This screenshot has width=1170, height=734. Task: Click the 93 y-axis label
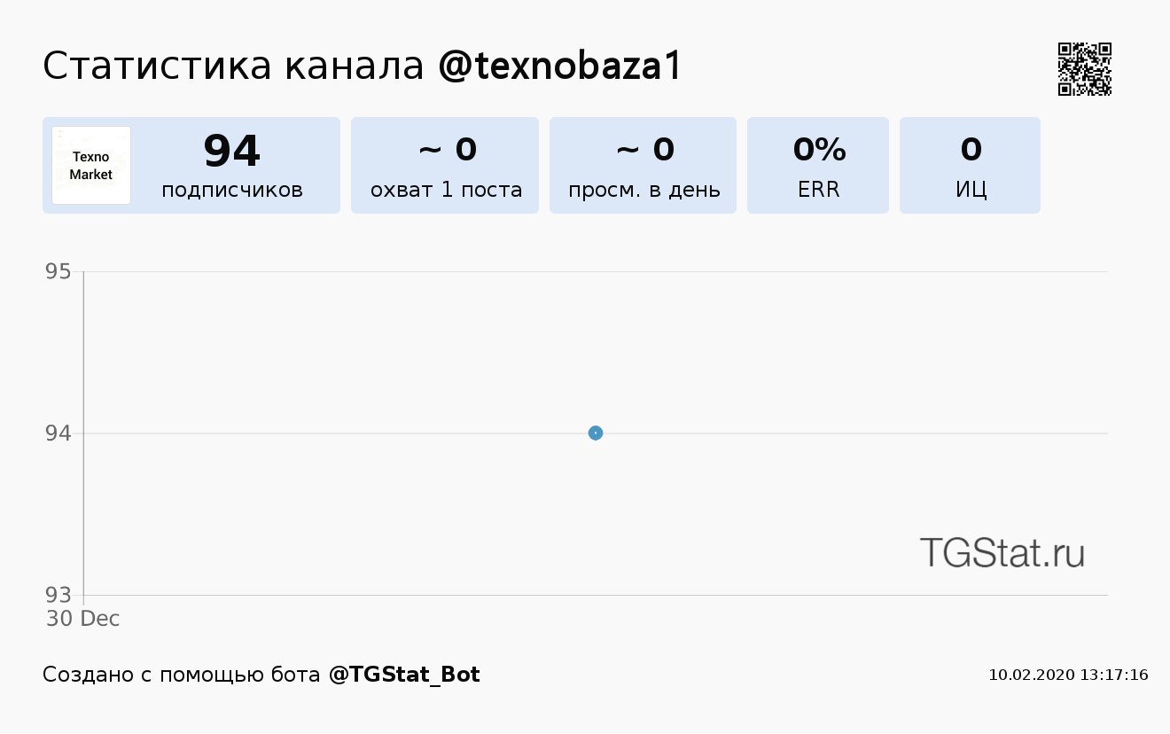pos(58,595)
